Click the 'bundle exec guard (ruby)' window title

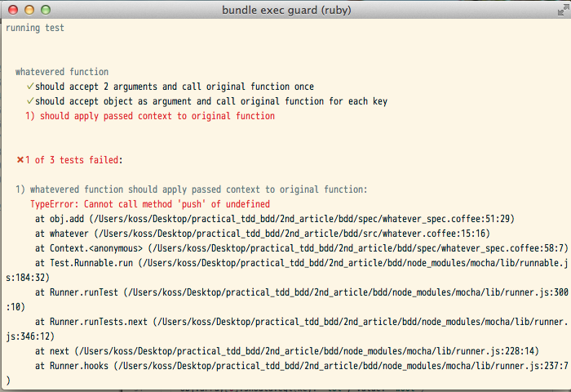click(285, 10)
